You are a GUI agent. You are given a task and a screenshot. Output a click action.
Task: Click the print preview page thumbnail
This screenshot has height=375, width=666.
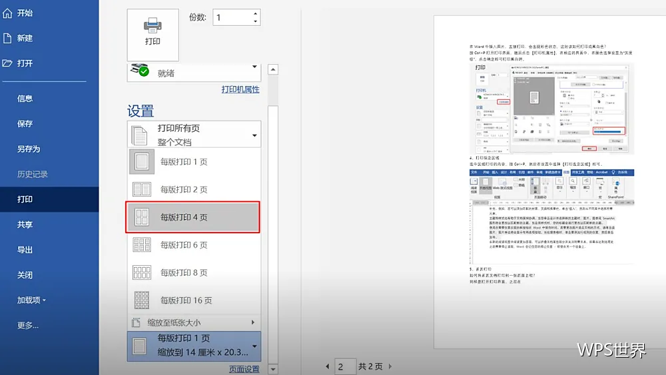(550, 183)
